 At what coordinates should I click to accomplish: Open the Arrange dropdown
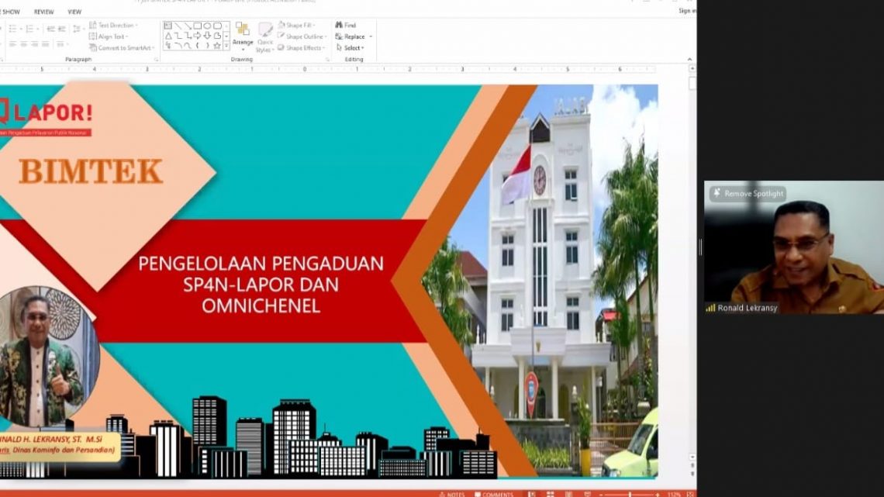click(x=243, y=35)
